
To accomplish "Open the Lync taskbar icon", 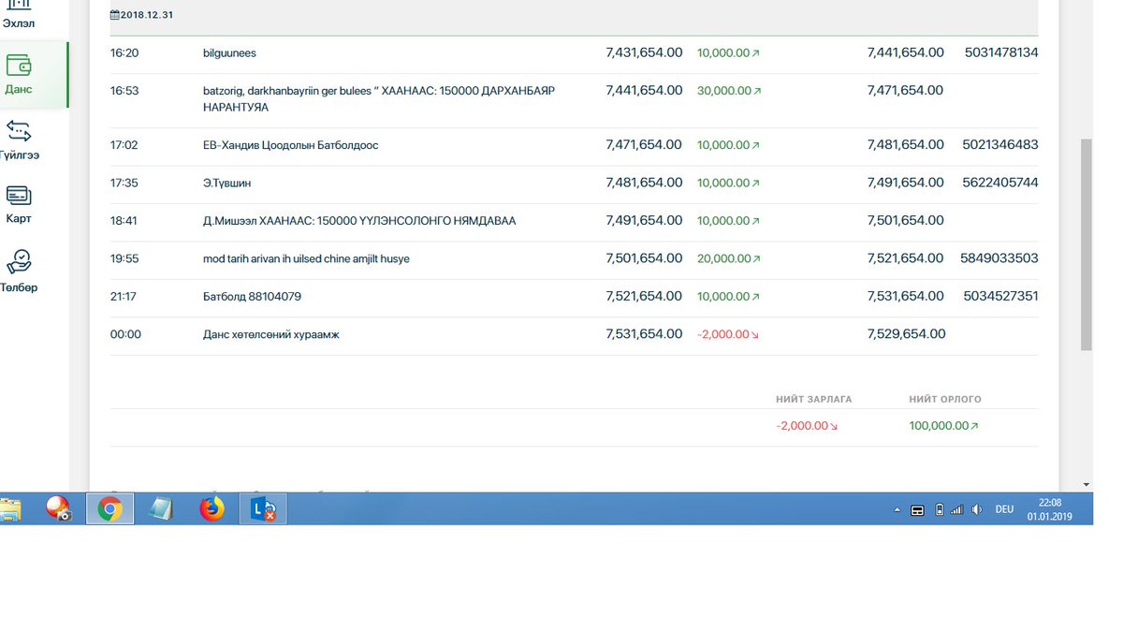I will point(264,509).
